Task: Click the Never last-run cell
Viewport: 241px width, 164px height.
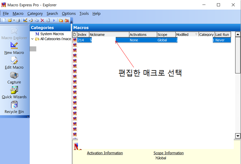Action: click(220, 40)
